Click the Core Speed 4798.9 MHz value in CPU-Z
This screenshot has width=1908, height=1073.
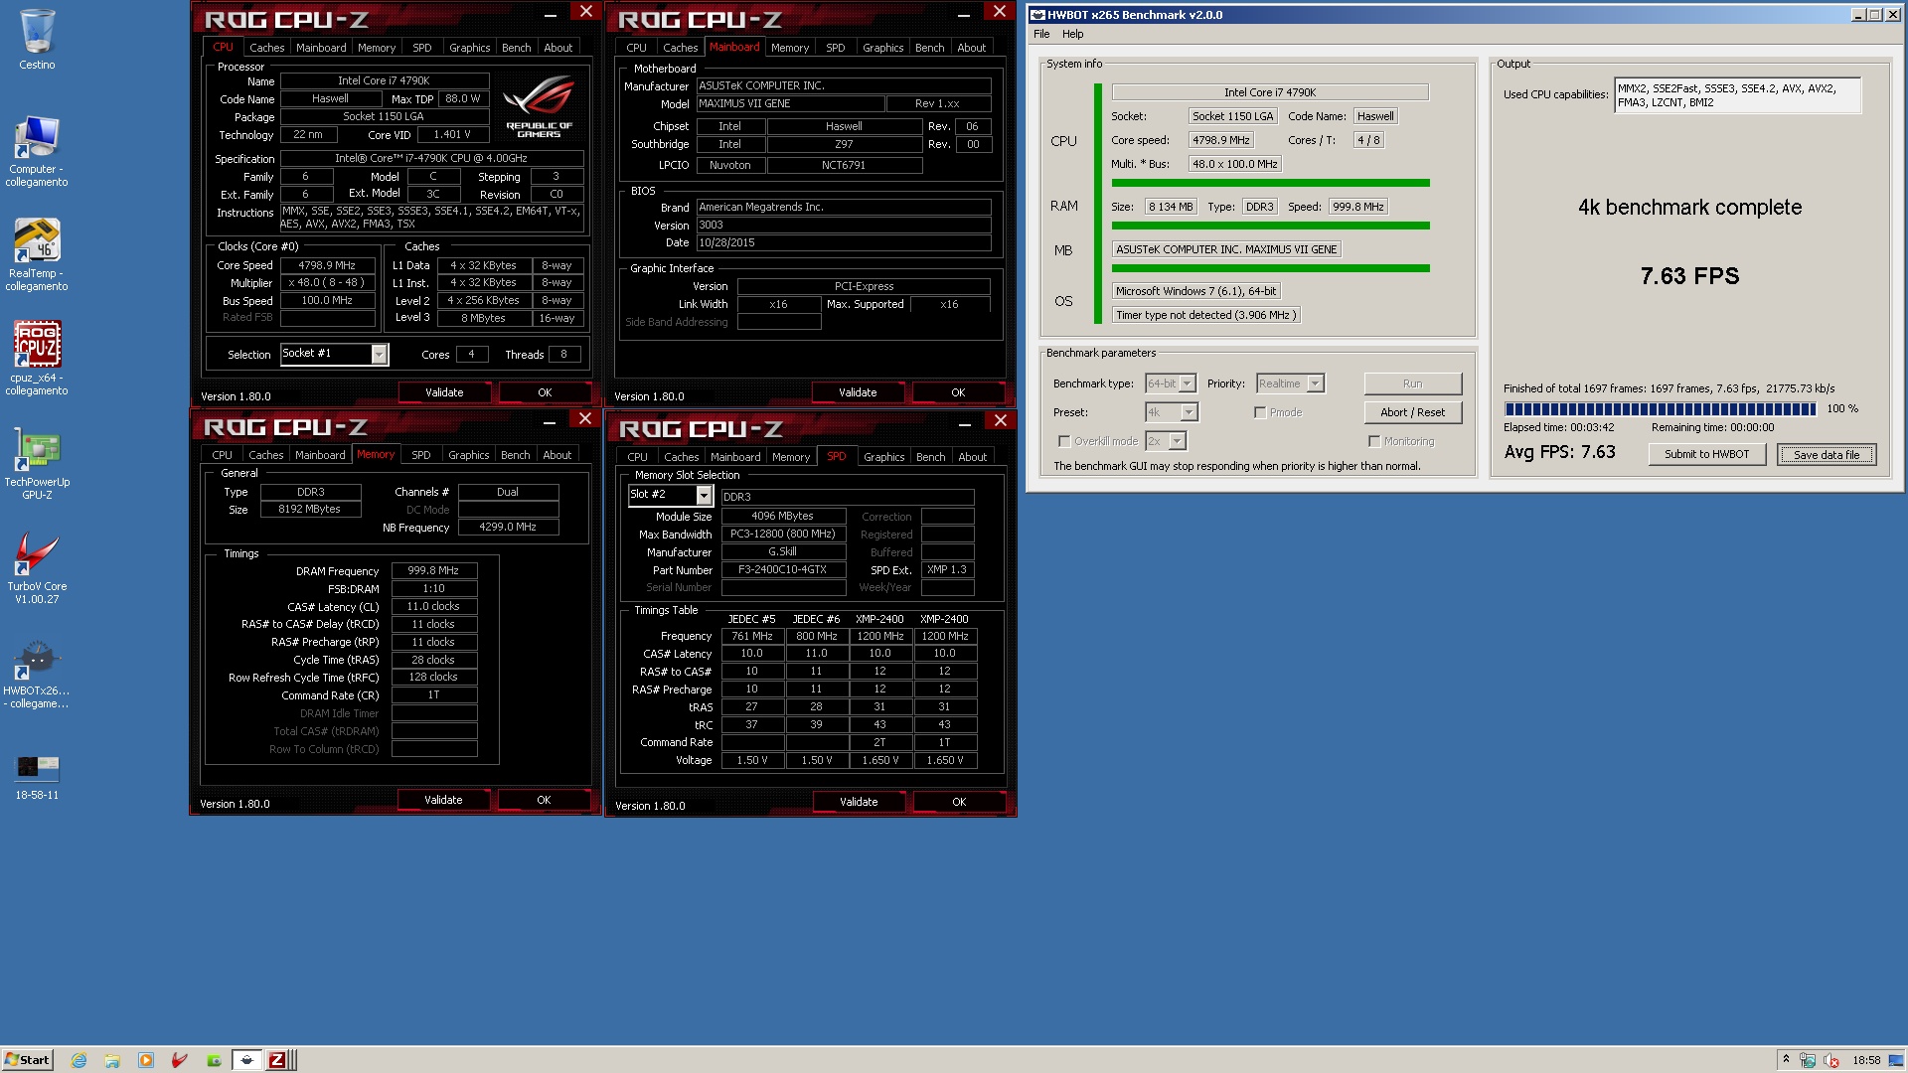coord(327,265)
